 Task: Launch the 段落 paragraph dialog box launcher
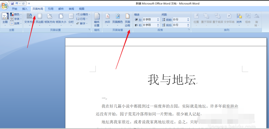pos(189,30)
